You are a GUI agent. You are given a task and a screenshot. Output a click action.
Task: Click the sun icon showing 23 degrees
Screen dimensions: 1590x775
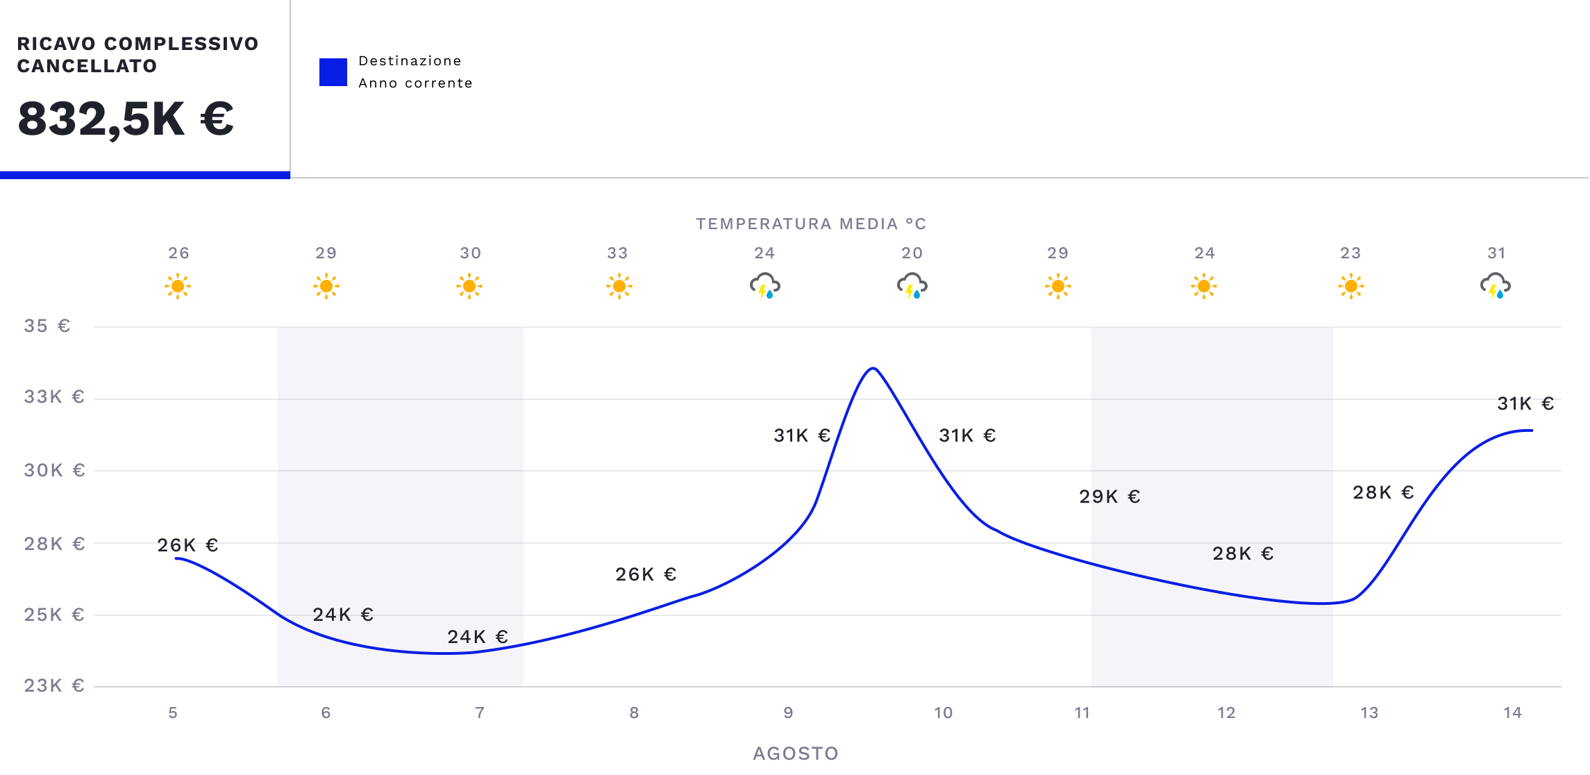tap(1350, 286)
